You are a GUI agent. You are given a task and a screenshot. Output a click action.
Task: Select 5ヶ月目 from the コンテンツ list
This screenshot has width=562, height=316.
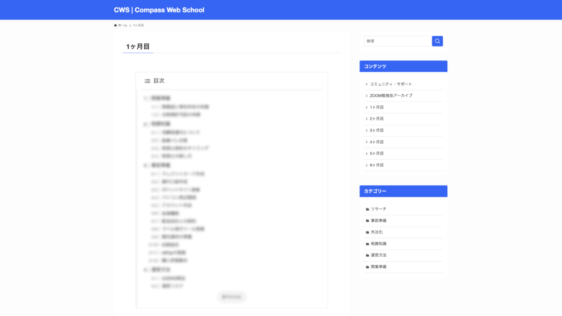pos(376,154)
